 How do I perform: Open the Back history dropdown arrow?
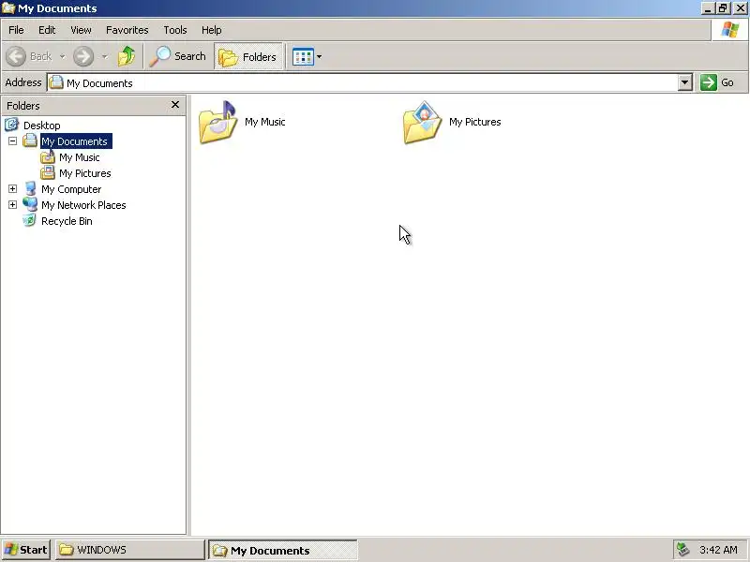point(62,57)
